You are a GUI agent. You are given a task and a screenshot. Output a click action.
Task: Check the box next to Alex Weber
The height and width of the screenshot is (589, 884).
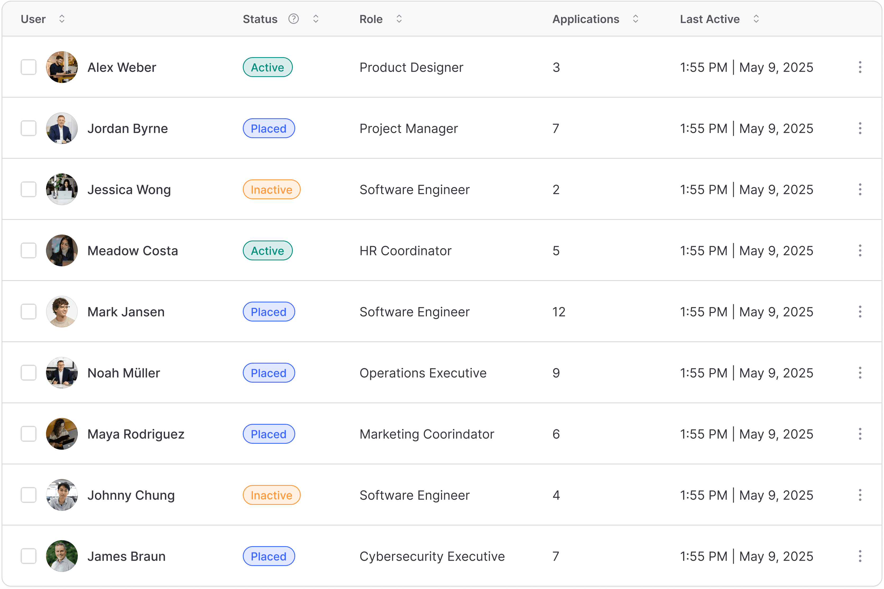click(x=29, y=67)
